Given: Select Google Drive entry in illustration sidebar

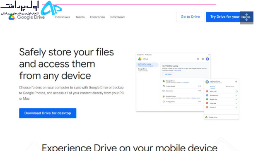Looking at the screenshot, I should (143, 70).
